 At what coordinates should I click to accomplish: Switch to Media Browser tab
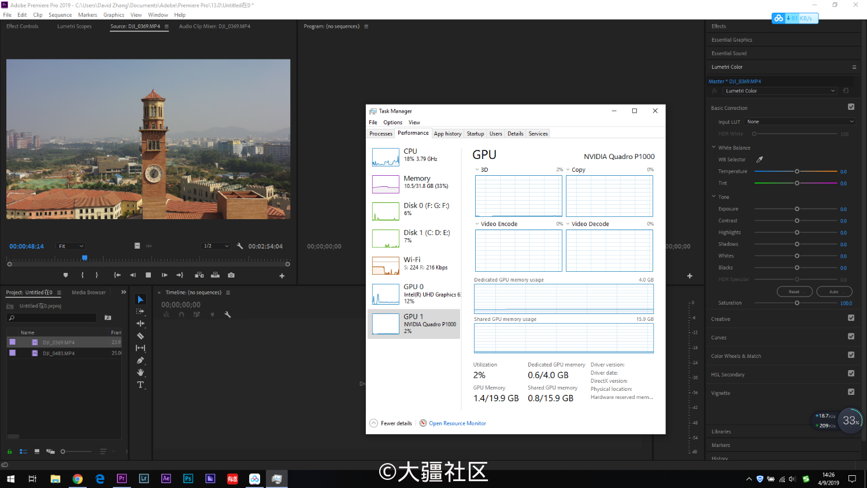point(88,293)
